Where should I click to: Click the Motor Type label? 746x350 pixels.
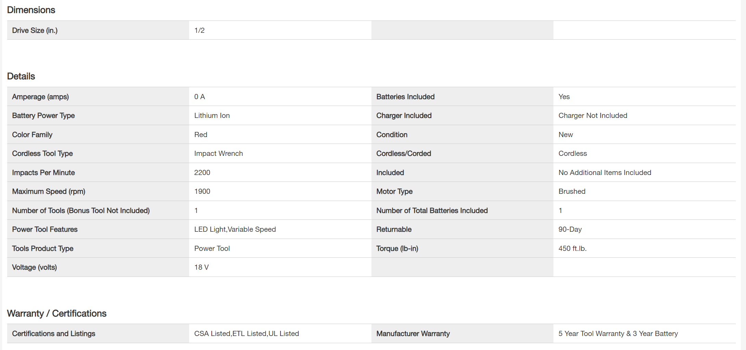(x=394, y=191)
